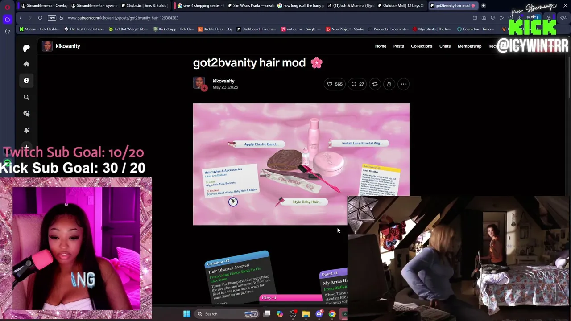Viewport: 571px width, 321px height.
Task: Click the kikovanity creator name in header
Action: [68, 46]
